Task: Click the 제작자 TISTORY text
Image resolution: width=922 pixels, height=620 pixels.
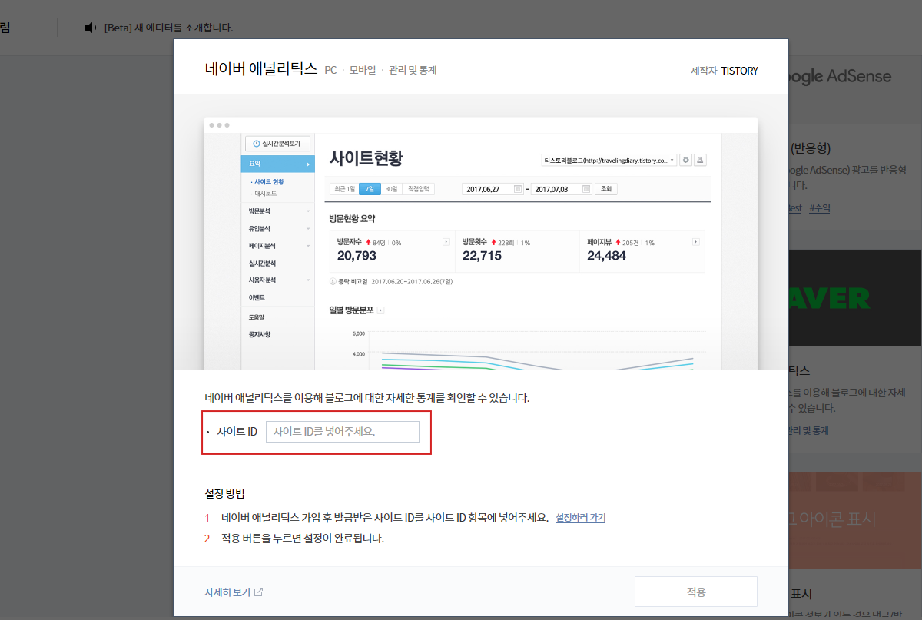Action: click(725, 71)
